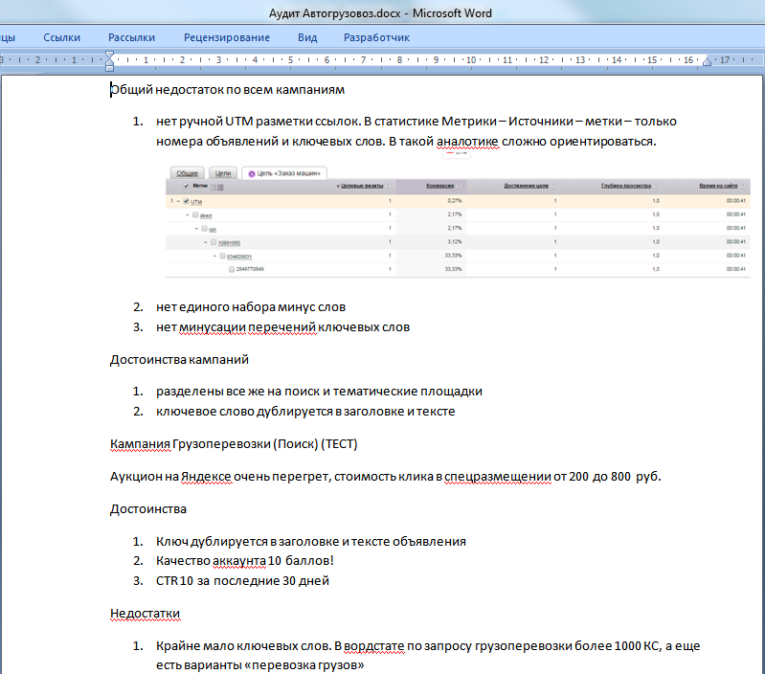Click the purple goal icon on Заказ машин tab
765x674 pixels.
point(252,173)
